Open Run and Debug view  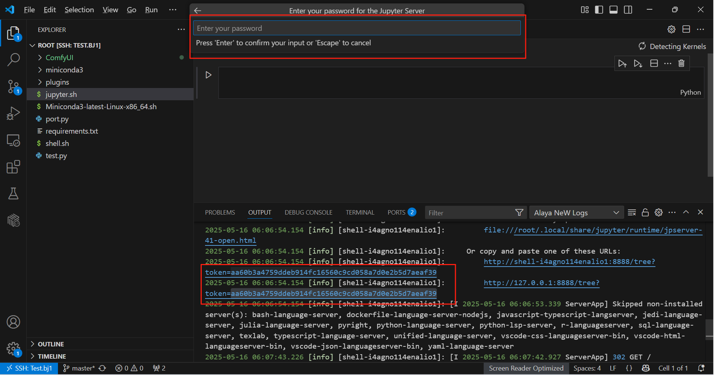[13, 114]
